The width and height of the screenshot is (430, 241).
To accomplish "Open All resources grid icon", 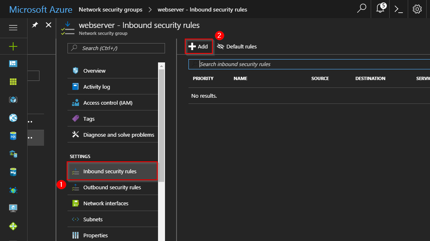I will coord(13,82).
